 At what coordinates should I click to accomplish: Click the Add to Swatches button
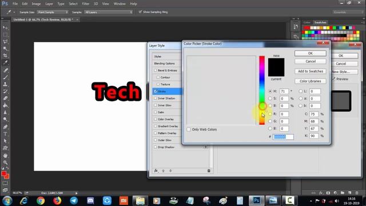tap(310, 71)
